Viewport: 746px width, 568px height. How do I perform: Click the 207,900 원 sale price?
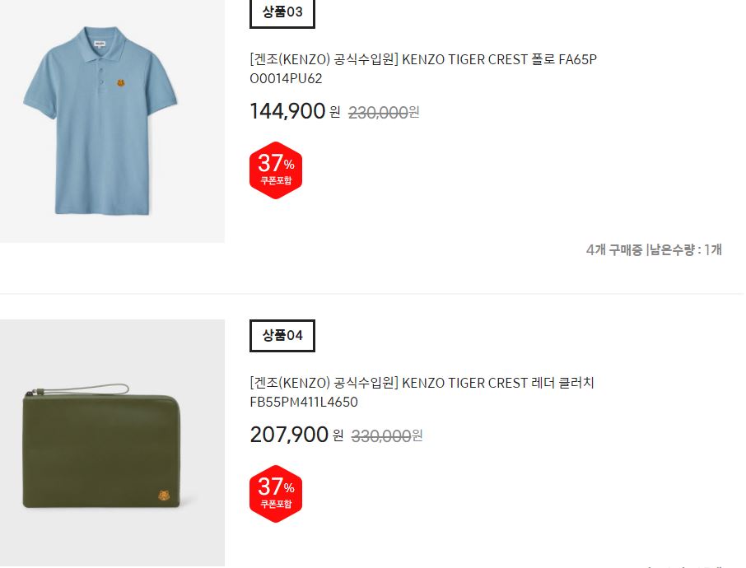click(296, 435)
